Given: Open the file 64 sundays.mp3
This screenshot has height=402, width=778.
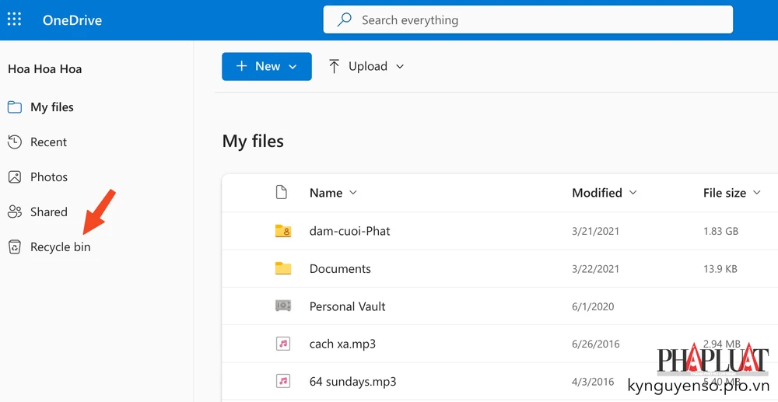Looking at the screenshot, I should point(352,382).
